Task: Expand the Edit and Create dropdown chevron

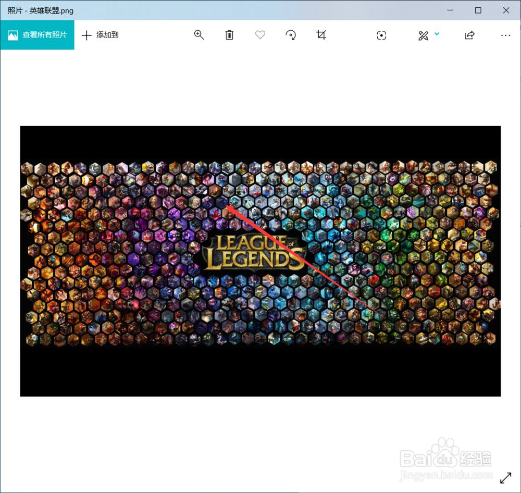Action: (x=437, y=35)
